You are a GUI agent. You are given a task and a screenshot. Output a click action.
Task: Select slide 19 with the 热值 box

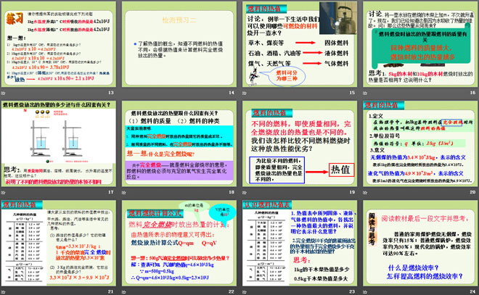(300, 143)
